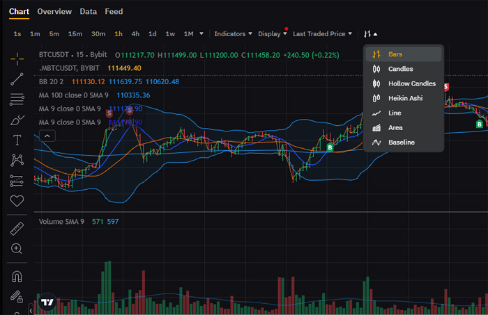488x315 pixels.
Task: Select the crosshair cursor tool
Action: (x=17, y=59)
